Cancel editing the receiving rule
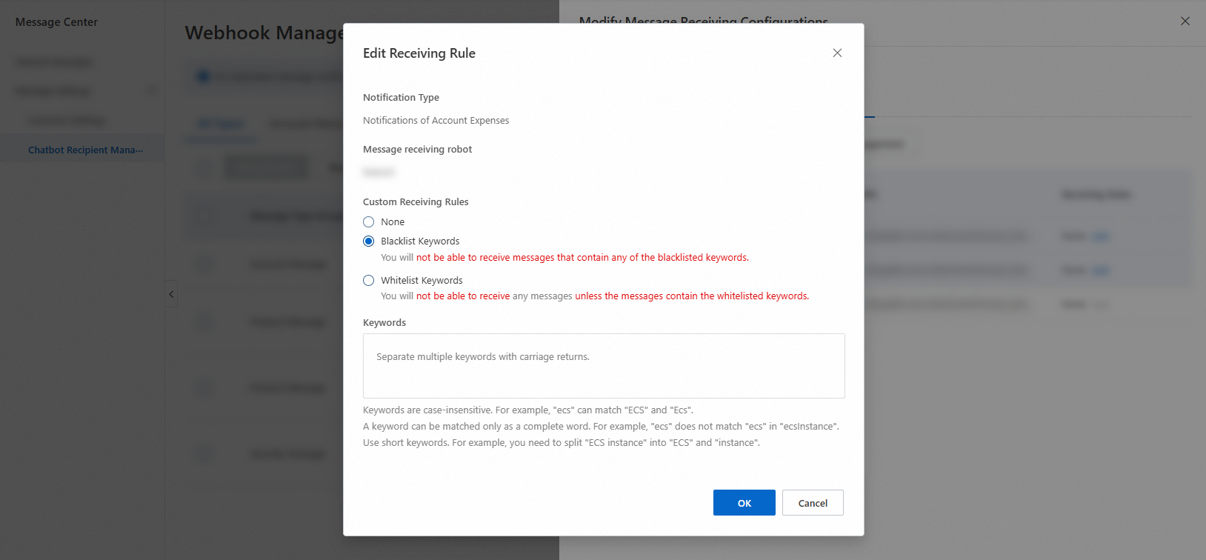This screenshot has height=560, width=1206. pos(813,503)
